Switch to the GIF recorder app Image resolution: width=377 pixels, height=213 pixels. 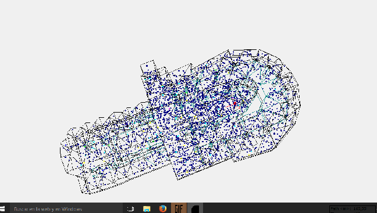coord(179,208)
